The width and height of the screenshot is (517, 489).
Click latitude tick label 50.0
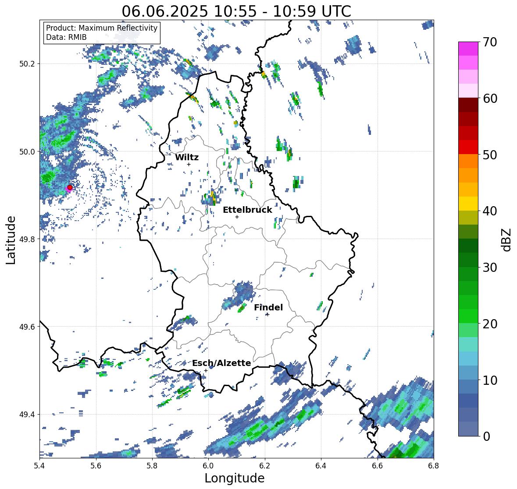(x=28, y=152)
